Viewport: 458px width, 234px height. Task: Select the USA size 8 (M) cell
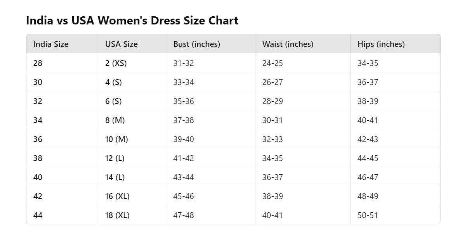pyautogui.click(x=115, y=120)
